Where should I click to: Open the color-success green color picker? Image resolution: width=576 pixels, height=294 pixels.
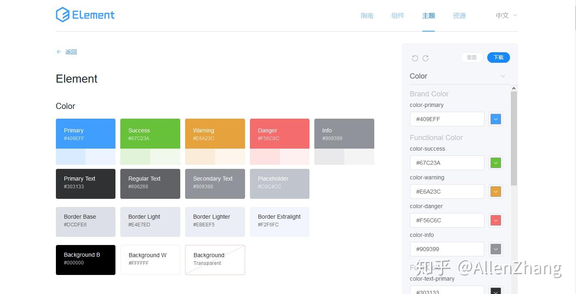[x=496, y=163]
